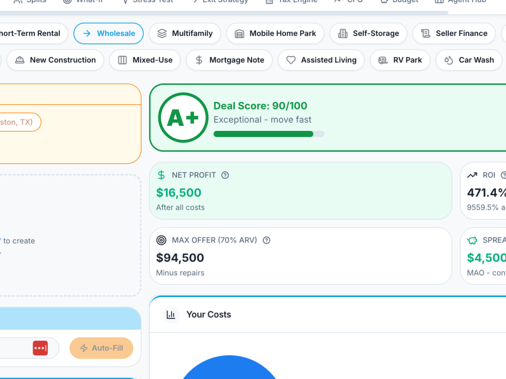The height and width of the screenshot is (379, 506).
Task: Choose the Seller Finance tab
Action: (x=454, y=33)
